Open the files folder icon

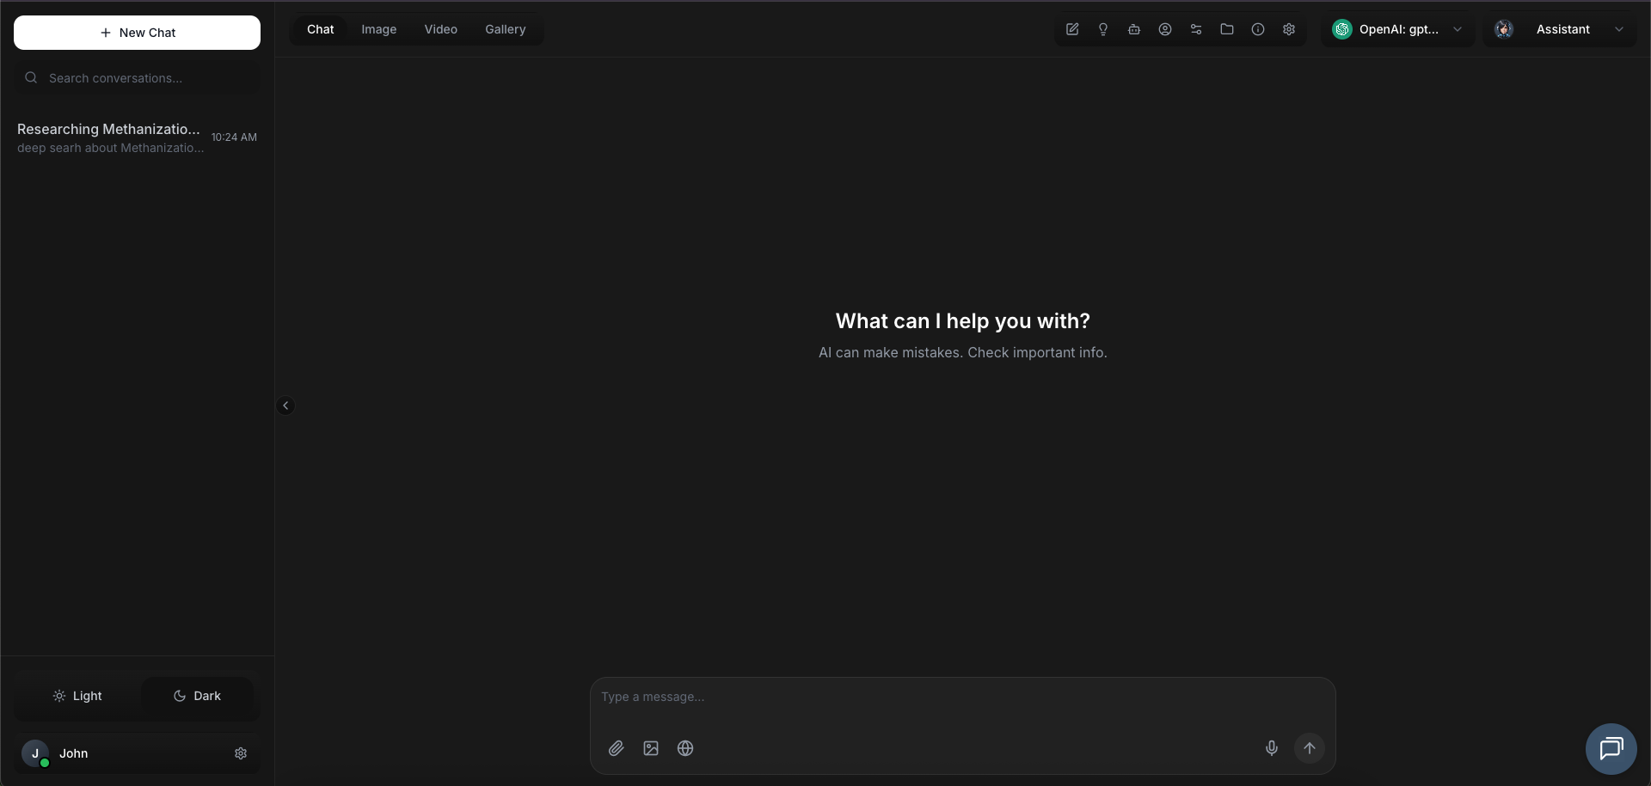pos(1227,29)
